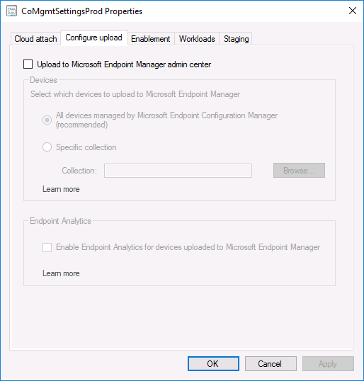The image size is (364, 381).
Task: Select All devices managed by Configuration Manager option
Action: pos(47,120)
